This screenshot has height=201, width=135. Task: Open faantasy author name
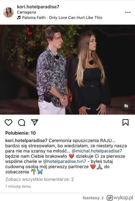[91, 198]
